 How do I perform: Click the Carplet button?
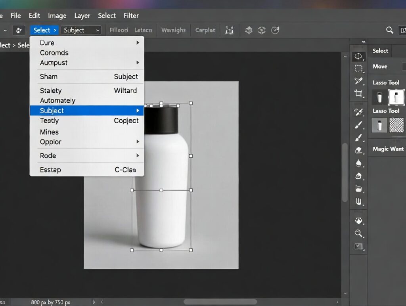205,30
